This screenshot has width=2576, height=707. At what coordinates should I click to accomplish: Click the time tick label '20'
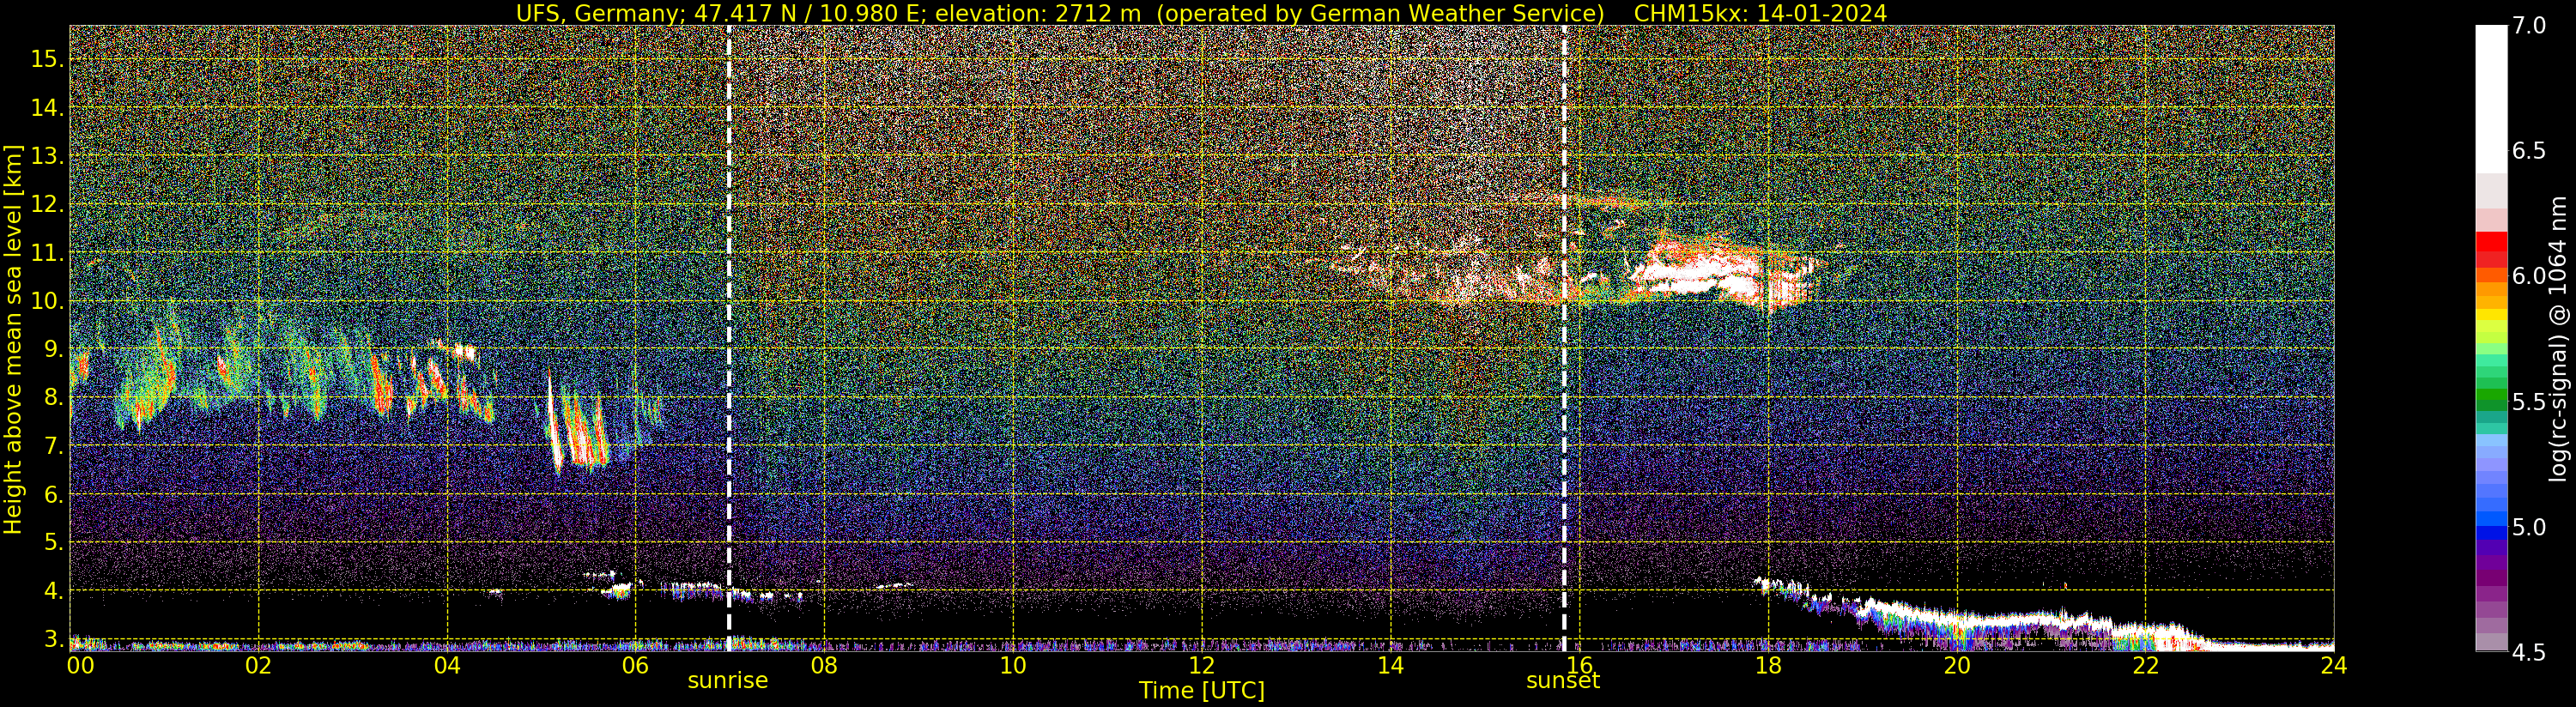point(1957,665)
